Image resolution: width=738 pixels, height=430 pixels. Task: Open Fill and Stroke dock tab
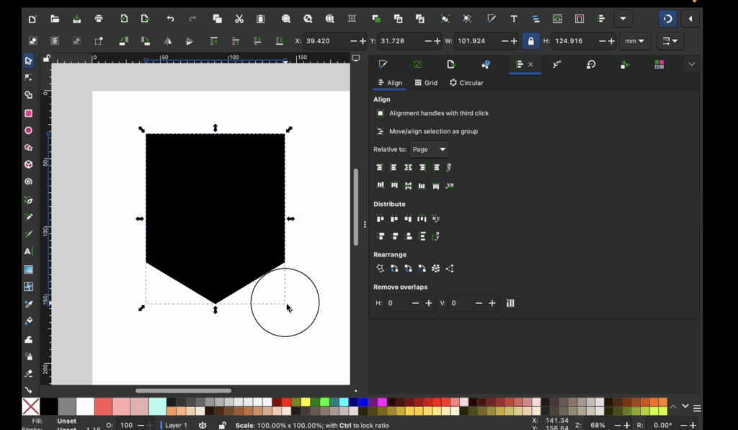click(x=383, y=64)
